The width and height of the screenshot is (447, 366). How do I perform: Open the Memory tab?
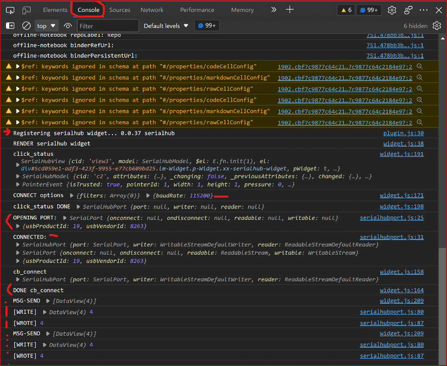point(242,10)
